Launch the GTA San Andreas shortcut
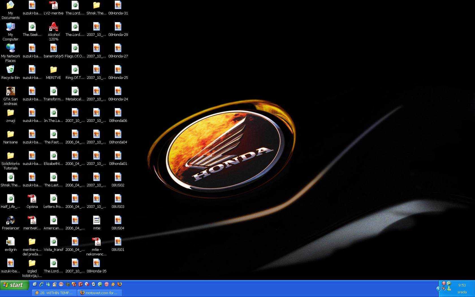475x297 pixels. pos(10,96)
